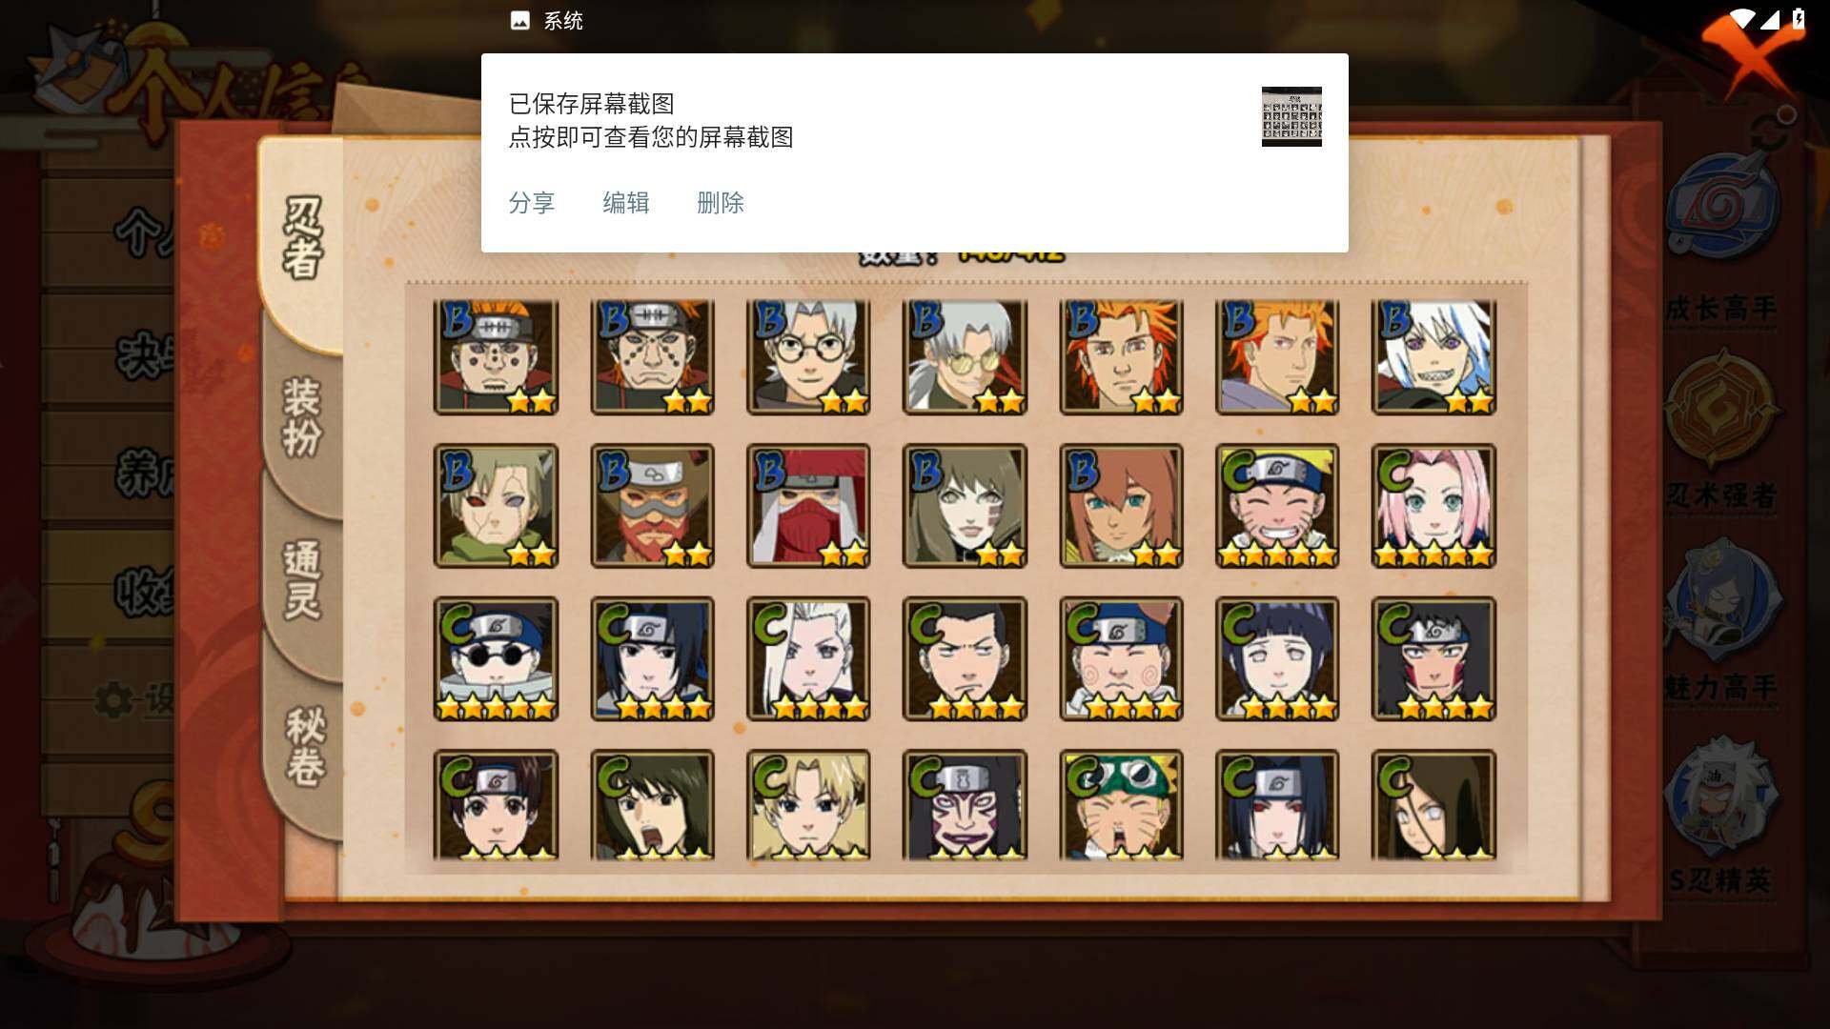Tap the sharp-toothed white-haired B-rank ninja
Screen dimensions: 1830x1029
tap(1433, 357)
